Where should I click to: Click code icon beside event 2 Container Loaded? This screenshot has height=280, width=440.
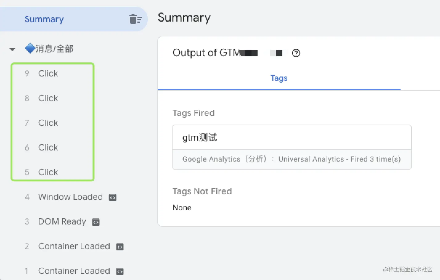coord(120,247)
